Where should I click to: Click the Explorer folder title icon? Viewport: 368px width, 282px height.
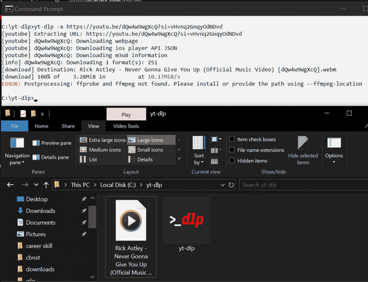click(x=8, y=113)
